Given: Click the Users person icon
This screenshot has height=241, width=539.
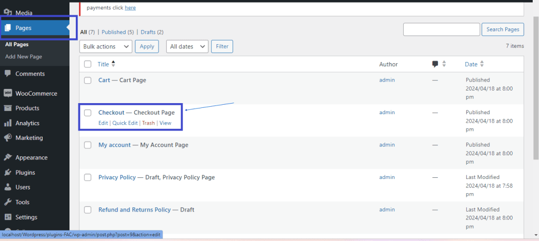Looking at the screenshot, I should pos(8,187).
